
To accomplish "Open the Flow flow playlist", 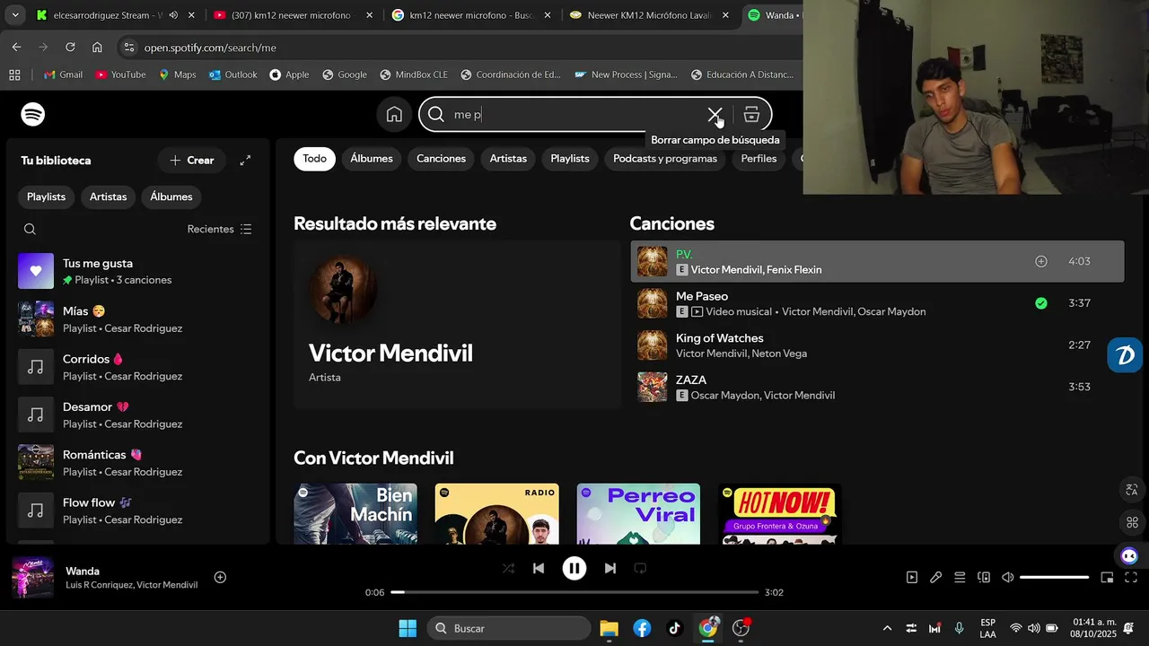I will click(138, 511).
